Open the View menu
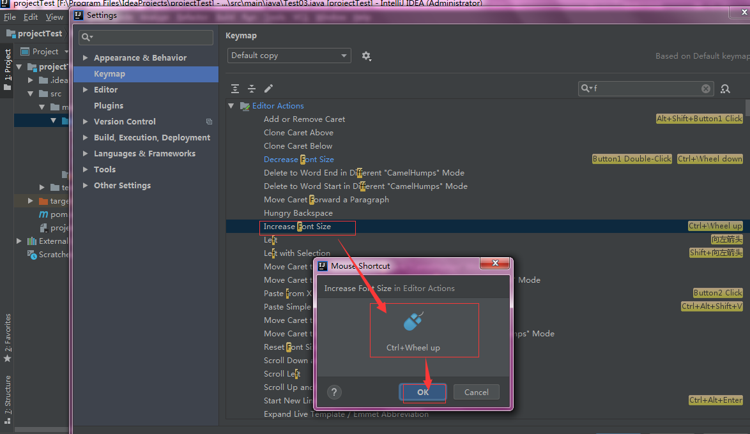Image resolution: width=750 pixels, height=434 pixels. pos(54,17)
